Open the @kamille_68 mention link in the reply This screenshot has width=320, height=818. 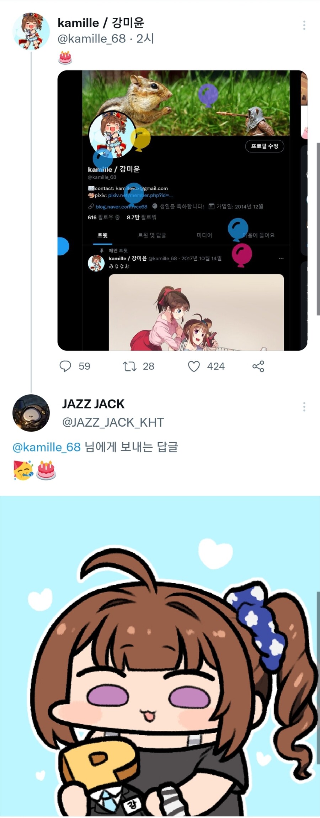(x=47, y=447)
